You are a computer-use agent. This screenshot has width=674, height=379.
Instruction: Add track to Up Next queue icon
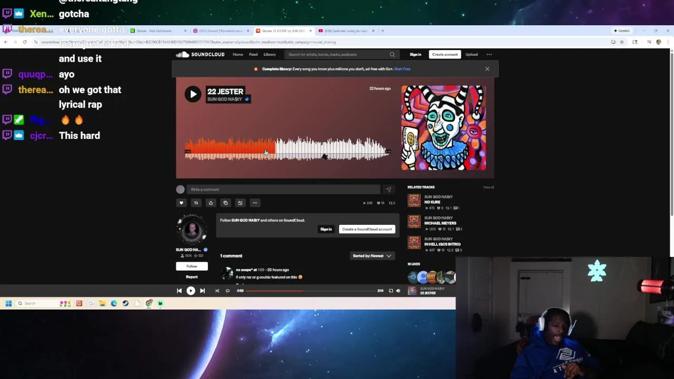240,203
